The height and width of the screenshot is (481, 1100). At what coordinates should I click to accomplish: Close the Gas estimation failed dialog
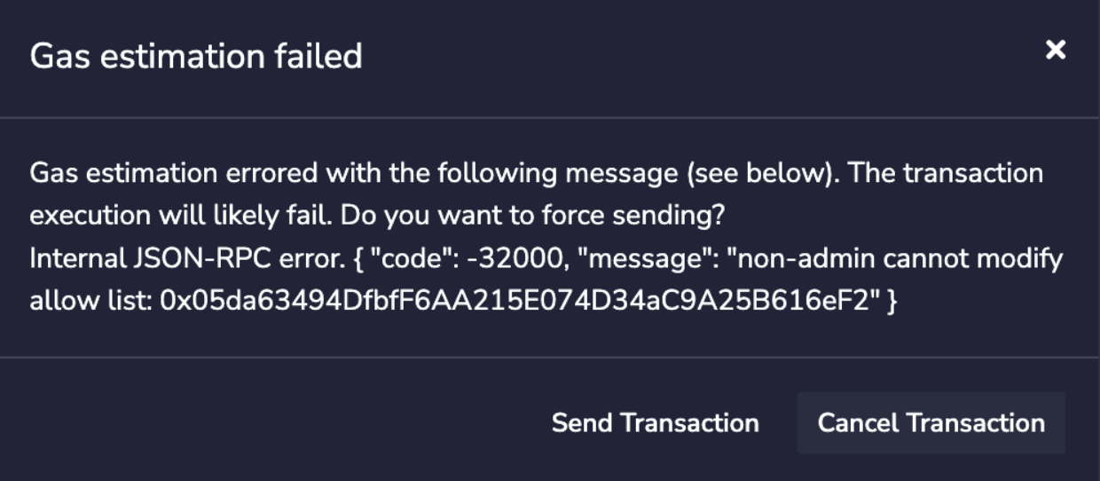1055,51
